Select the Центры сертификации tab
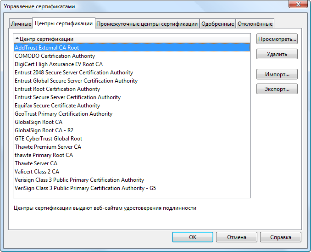This screenshot has width=311, height=252. click(x=64, y=23)
